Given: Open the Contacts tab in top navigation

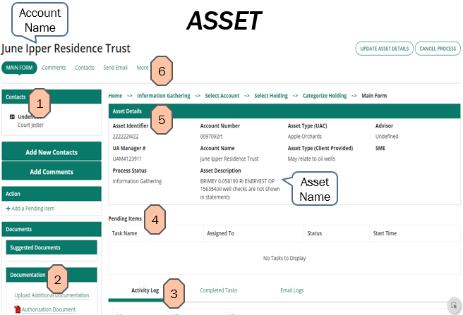Looking at the screenshot, I should [x=85, y=68].
